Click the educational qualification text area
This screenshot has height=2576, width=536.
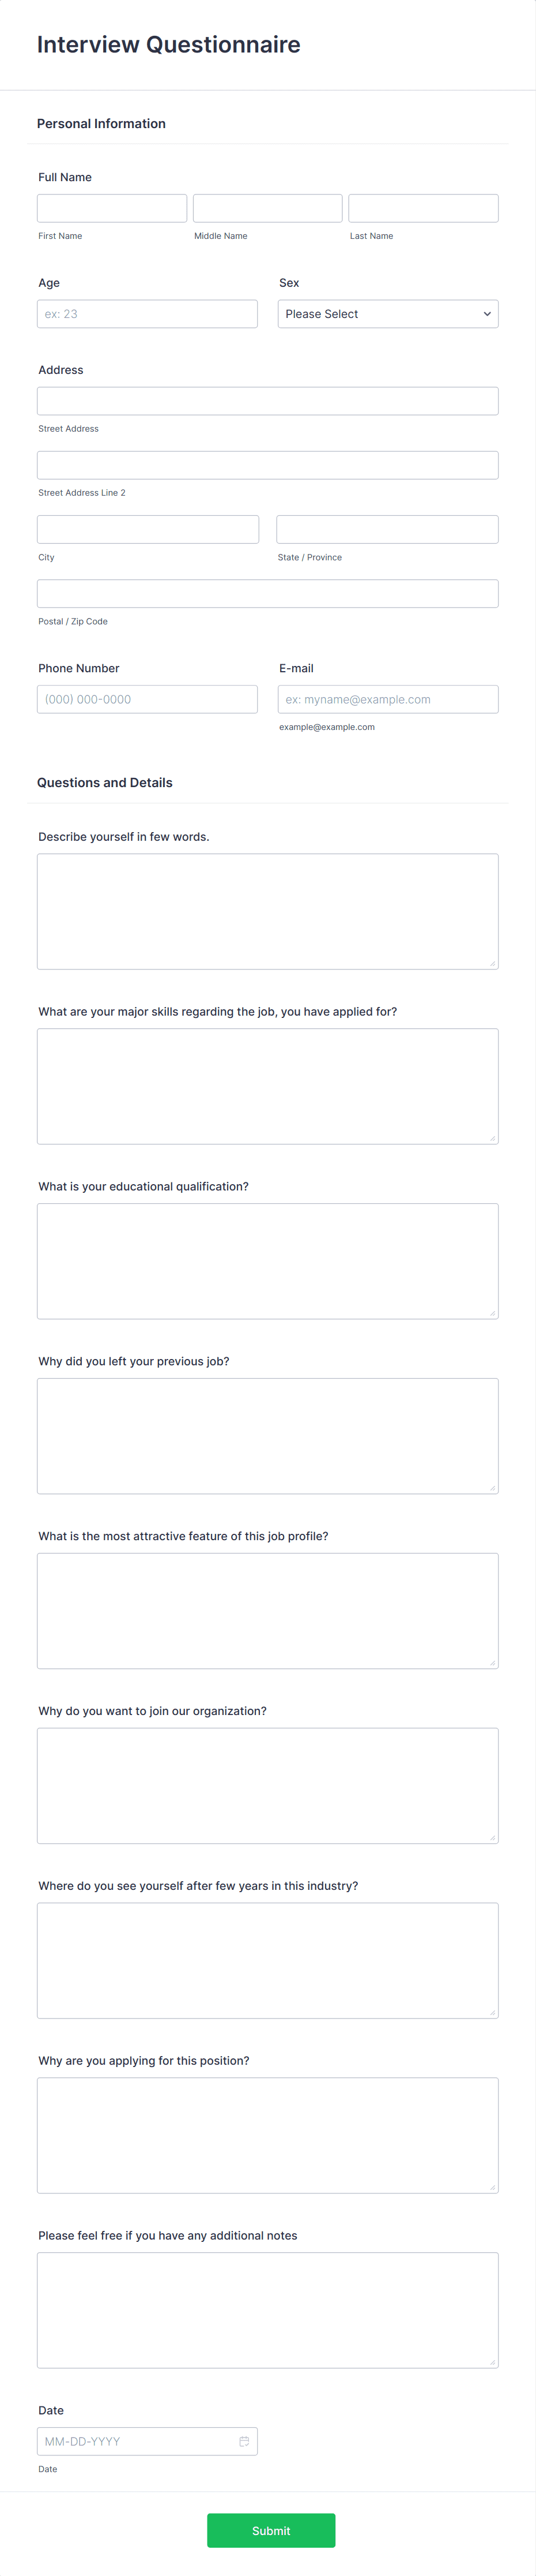[x=266, y=1260]
